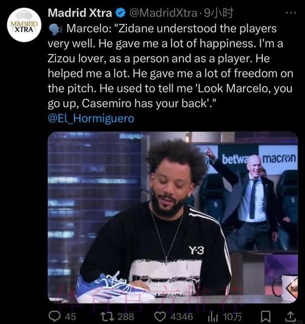Open the Marcelo interview video thumbnail
Screen dimensions: 305x324
(x=173, y=217)
